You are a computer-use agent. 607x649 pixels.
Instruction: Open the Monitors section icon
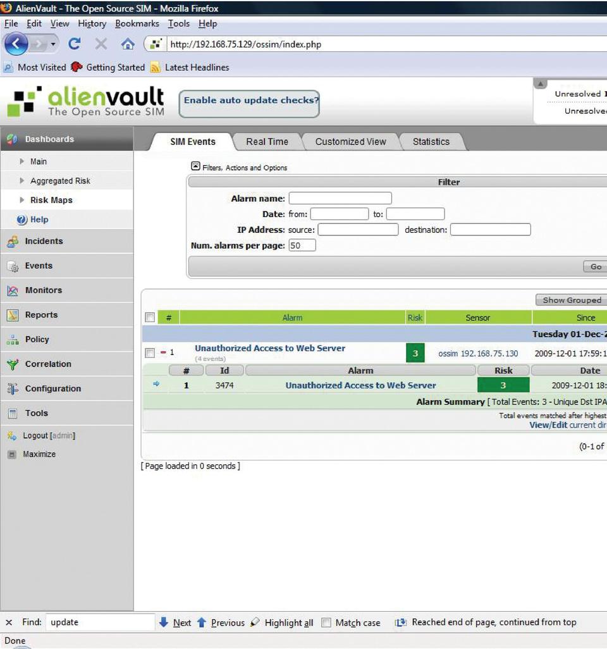point(13,290)
